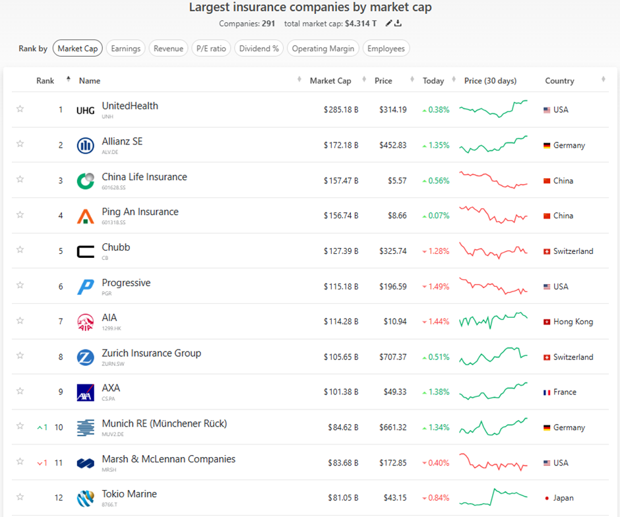Sort by the Country column header

click(559, 81)
